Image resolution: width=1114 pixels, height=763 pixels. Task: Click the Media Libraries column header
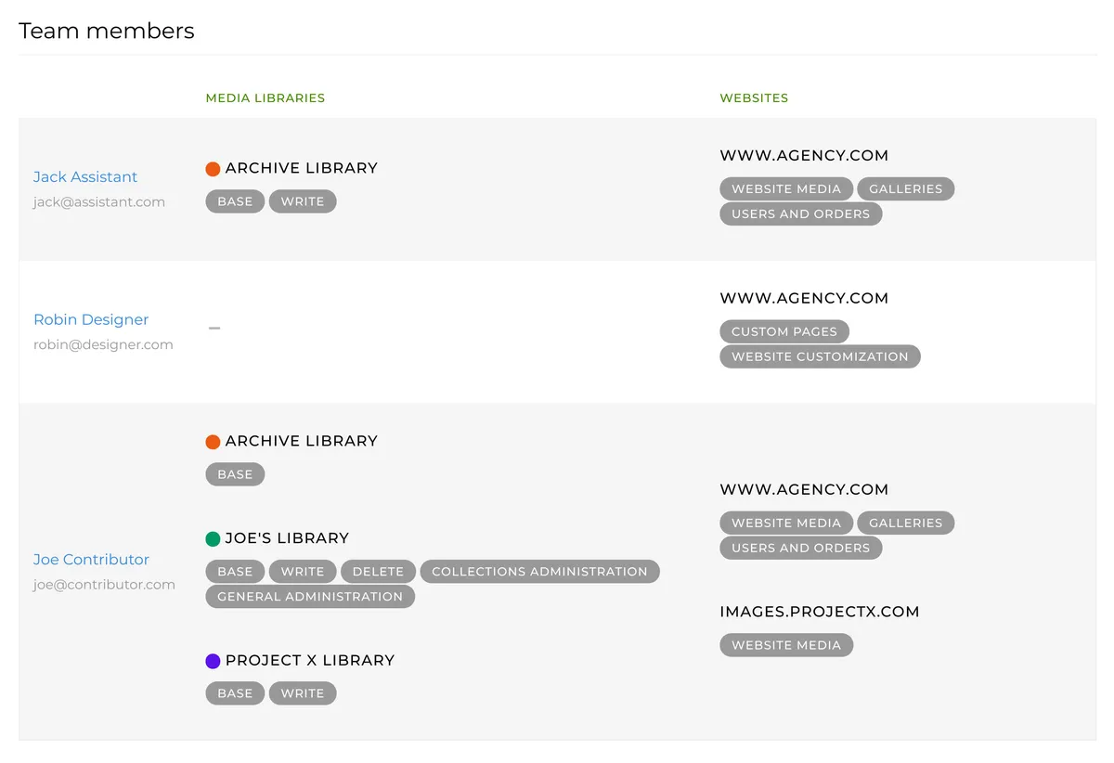[266, 98]
